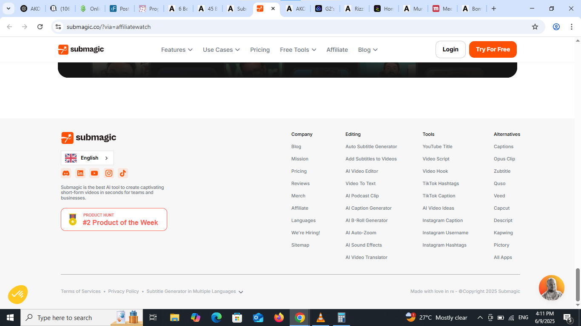Open TikTok Caption tool link

pos(439,196)
